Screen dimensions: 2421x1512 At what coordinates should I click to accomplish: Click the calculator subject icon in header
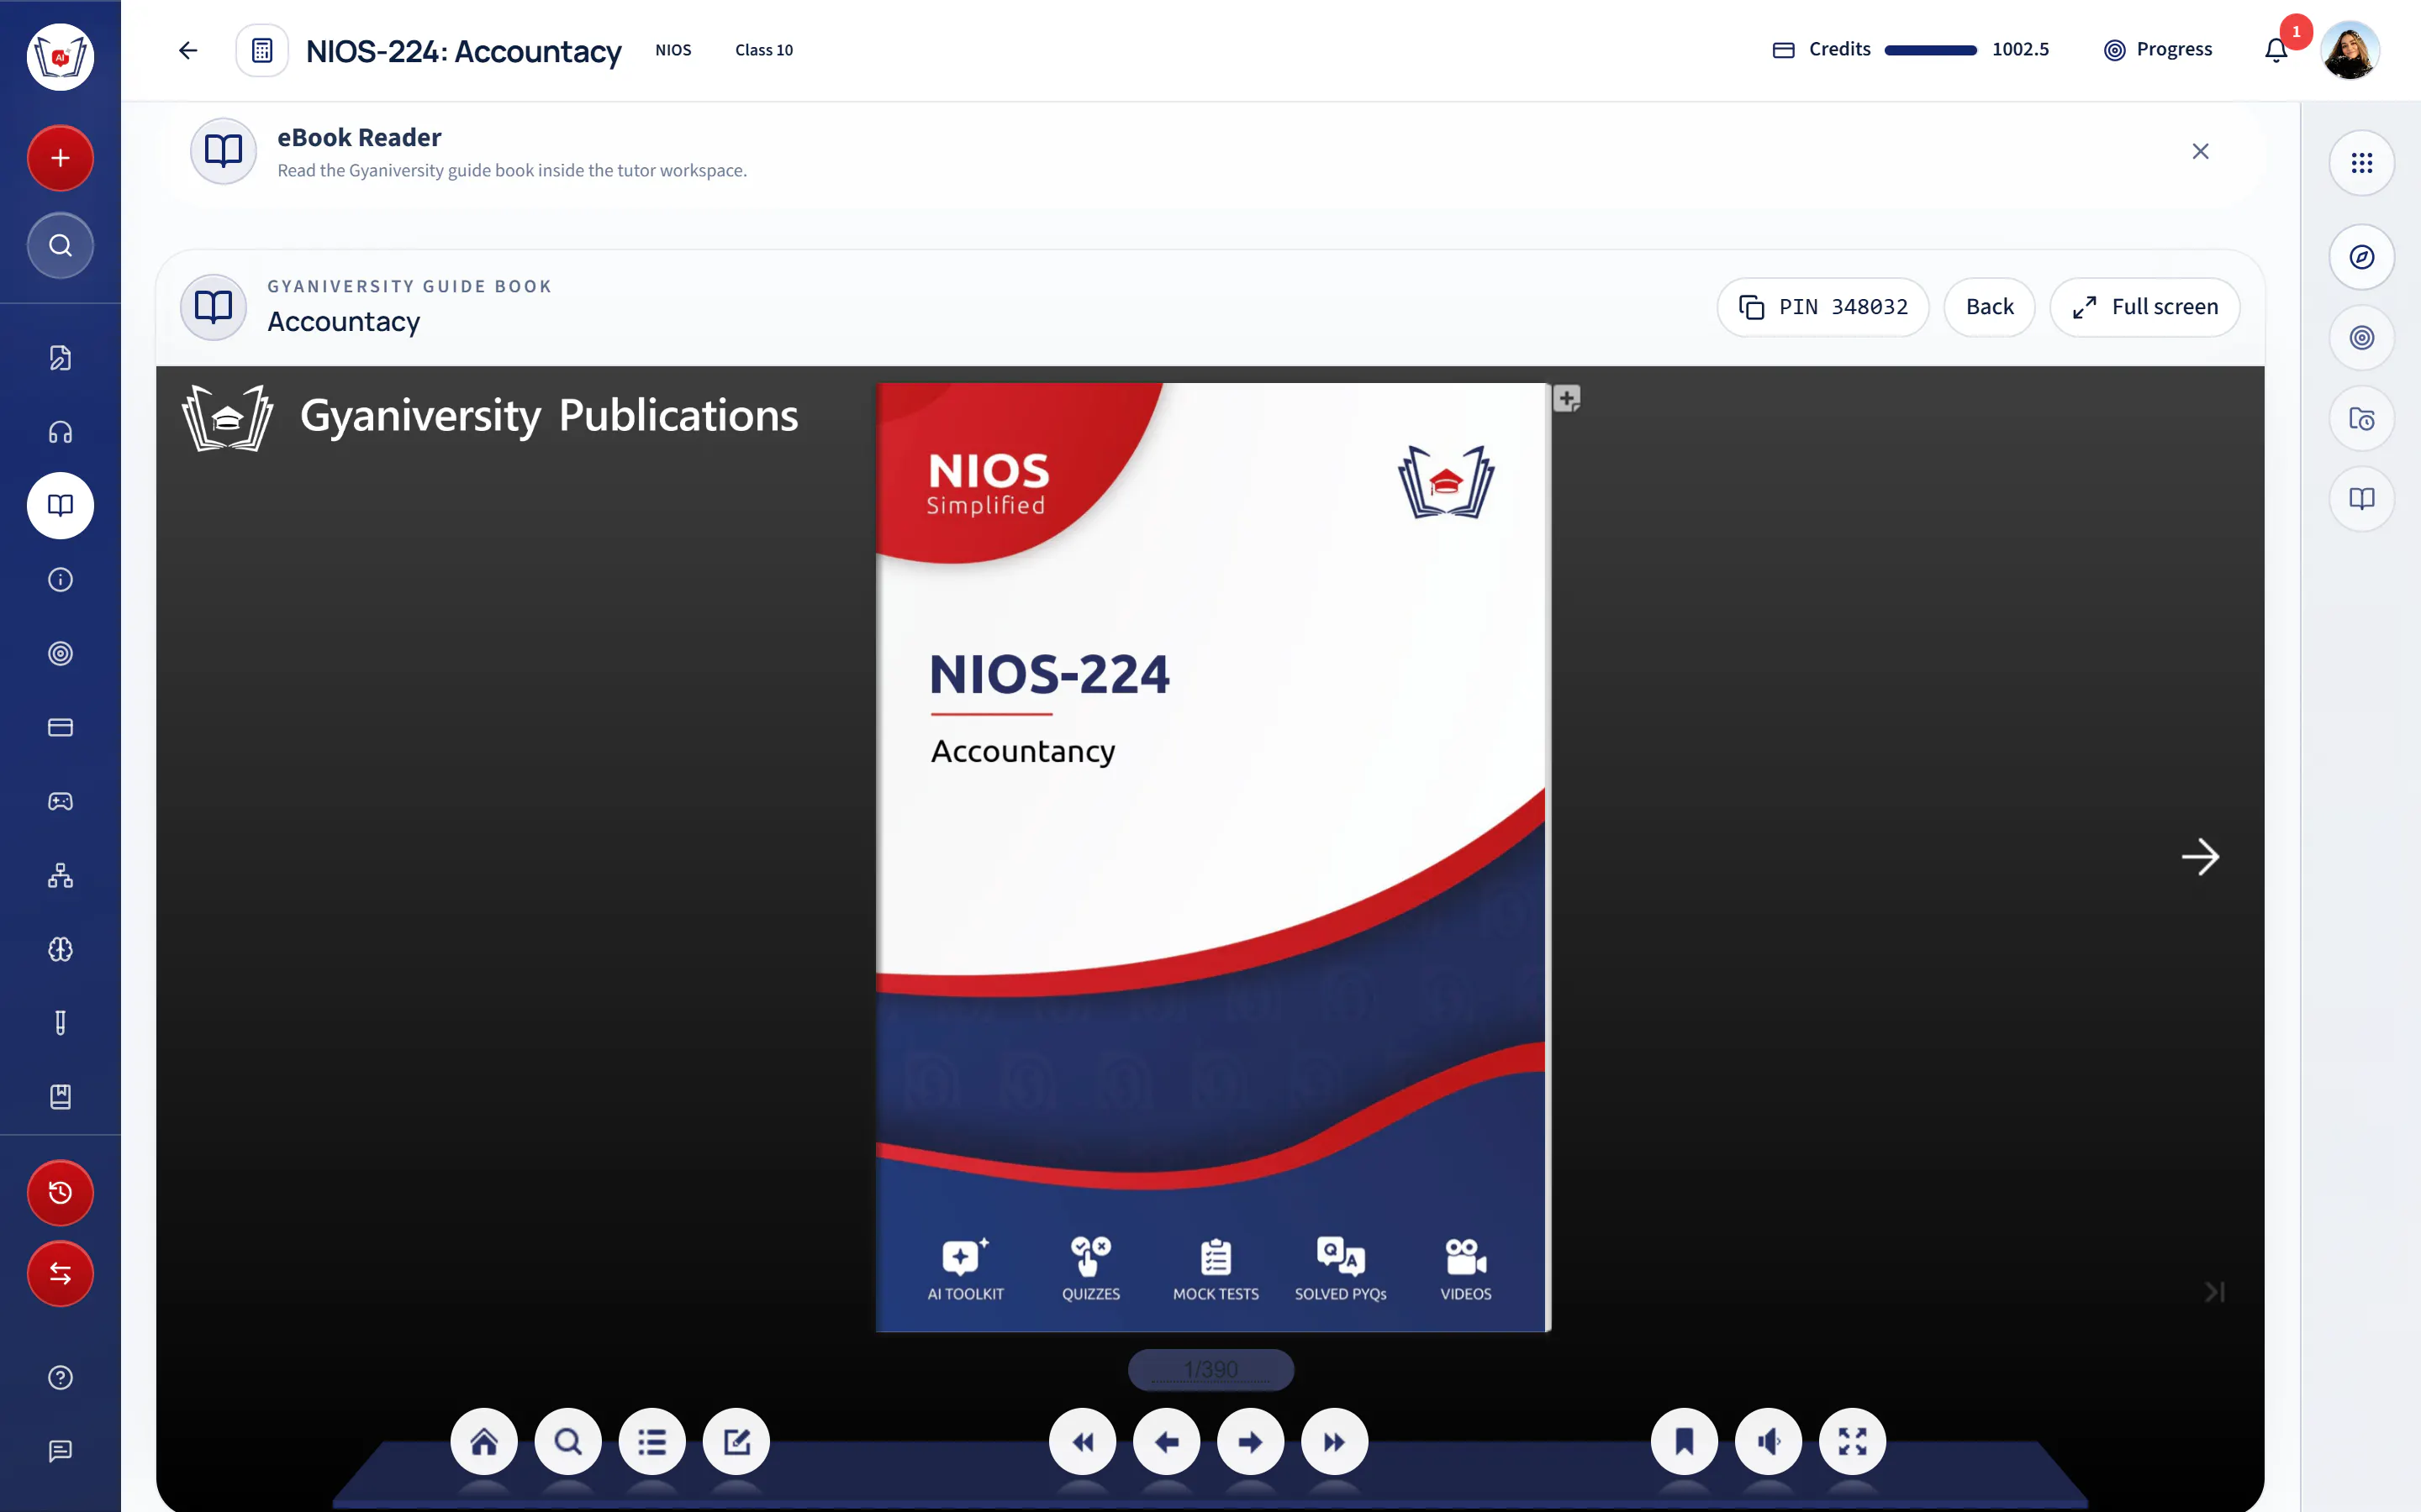[x=262, y=50]
